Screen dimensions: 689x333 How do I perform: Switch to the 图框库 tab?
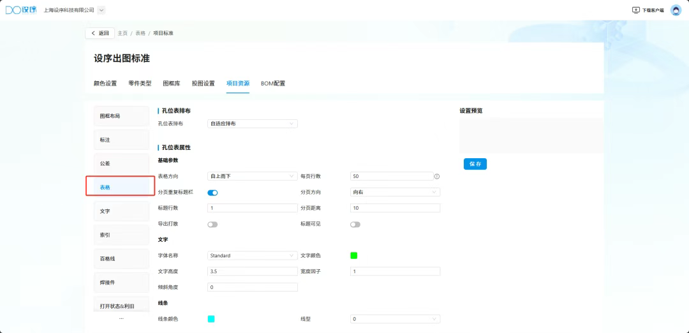(172, 84)
